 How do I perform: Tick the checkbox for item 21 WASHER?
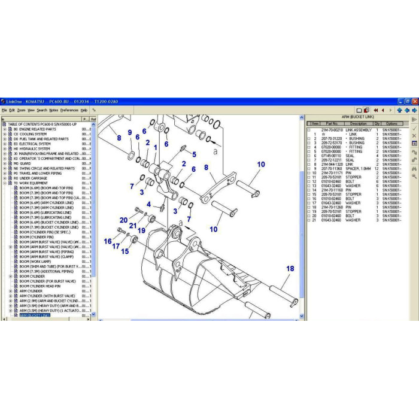click(x=309, y=220)
